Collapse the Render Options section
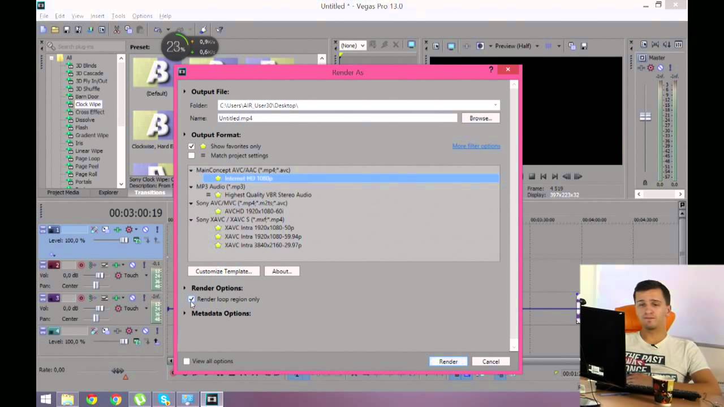The height and width of the screenshot is (407, 724). click(184, 288)
